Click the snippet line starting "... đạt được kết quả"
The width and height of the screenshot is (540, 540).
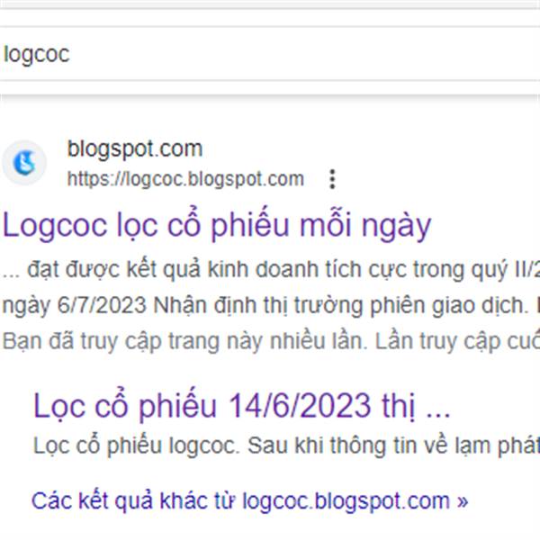[271, 269]
